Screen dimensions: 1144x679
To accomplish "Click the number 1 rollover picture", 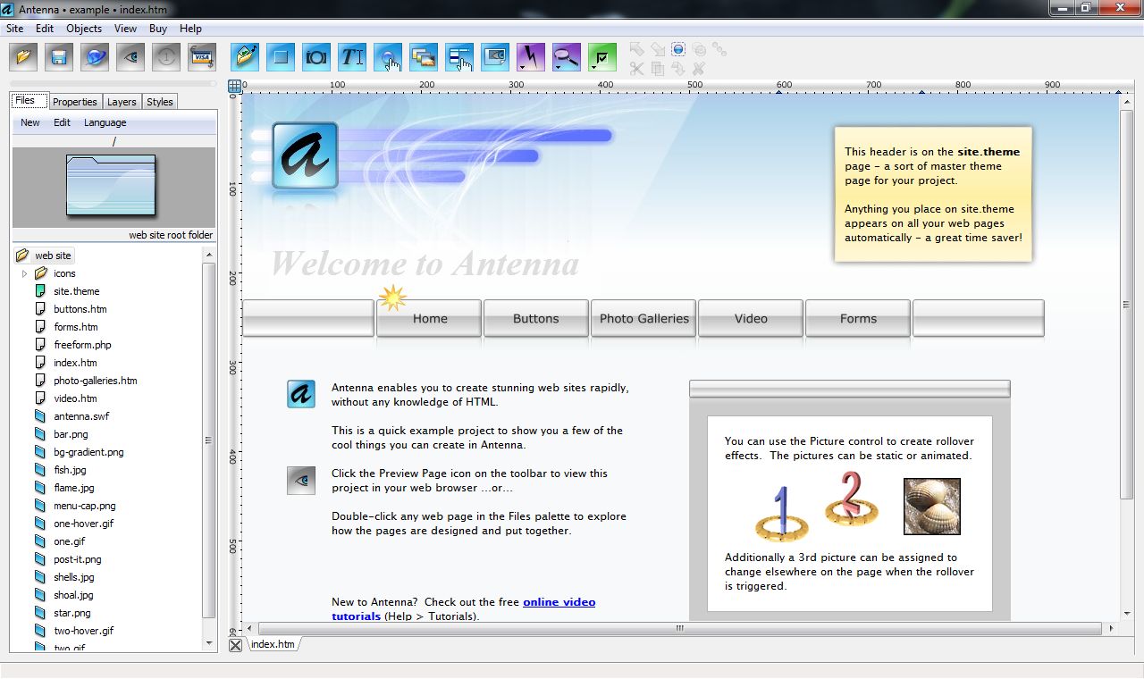I will coord(781,513).
